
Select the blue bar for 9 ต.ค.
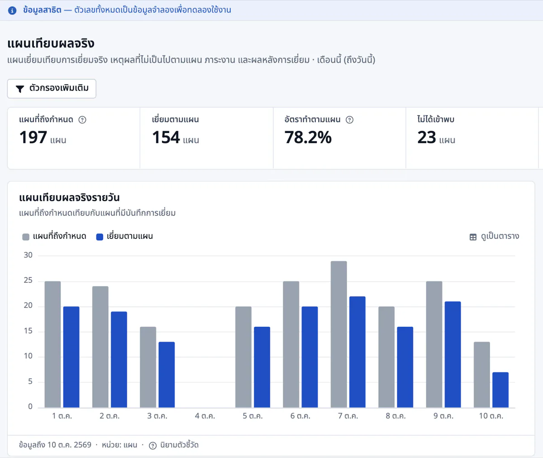tap(452, 354)
